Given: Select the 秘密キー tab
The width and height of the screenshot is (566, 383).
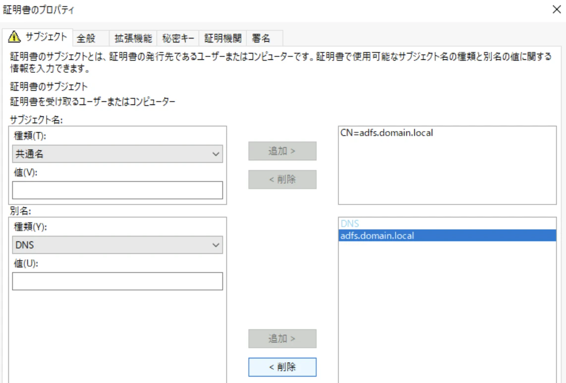Looking at the screenshot, I should tap(177, 38).
